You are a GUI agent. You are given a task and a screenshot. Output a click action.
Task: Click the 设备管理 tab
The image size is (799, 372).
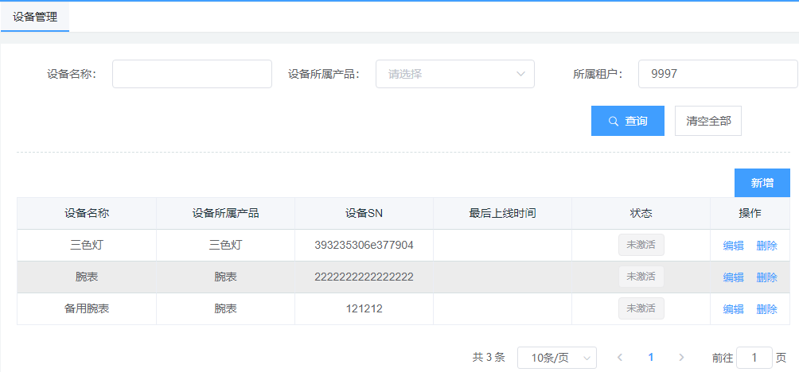tap(35, 16)
